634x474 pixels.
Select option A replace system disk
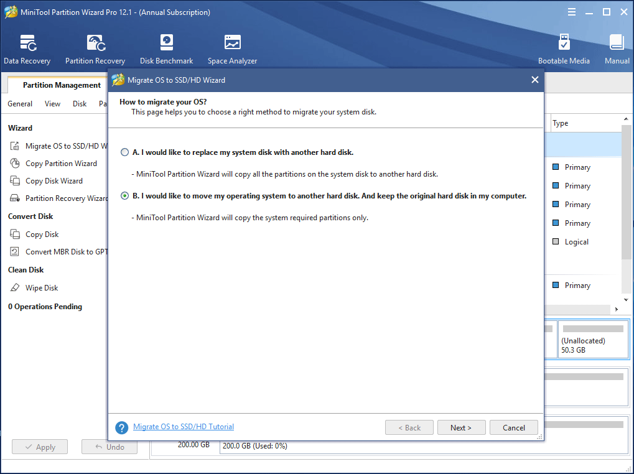coord(124,152)
